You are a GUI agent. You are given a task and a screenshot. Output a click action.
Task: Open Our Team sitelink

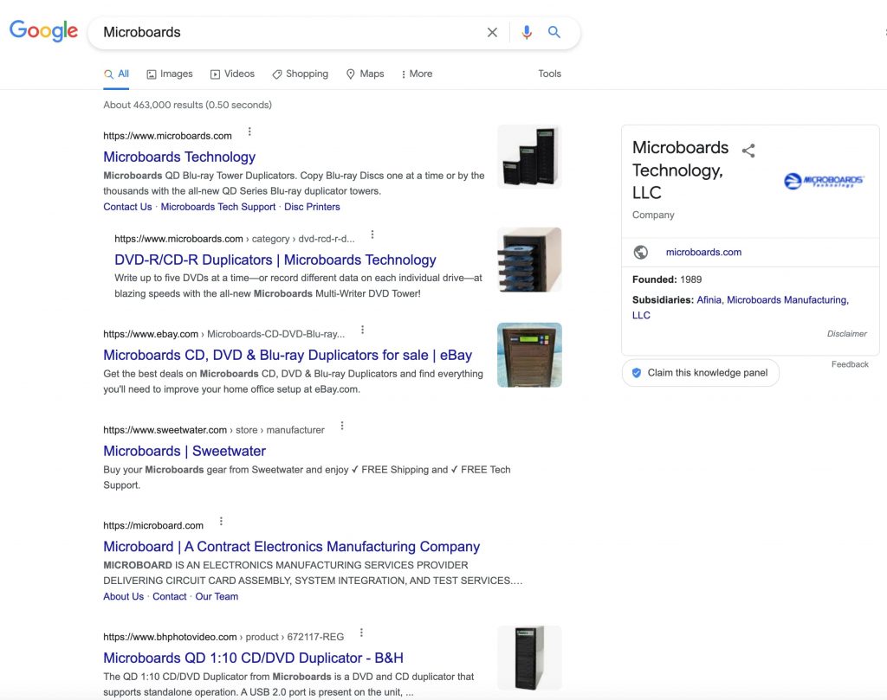217,597
